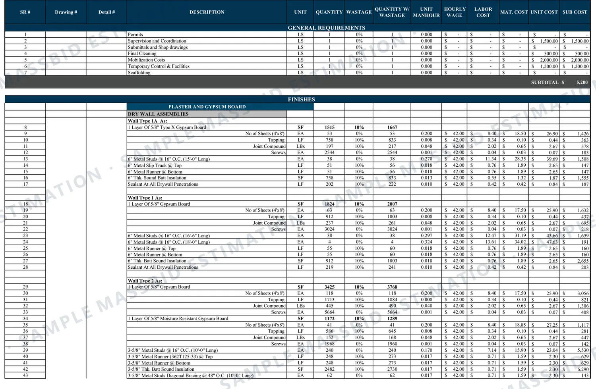Select Submittals and Shop drawings cell
The height and width of the screenshot is (389, 596).
pyautogui.click(x=207, y=47)
